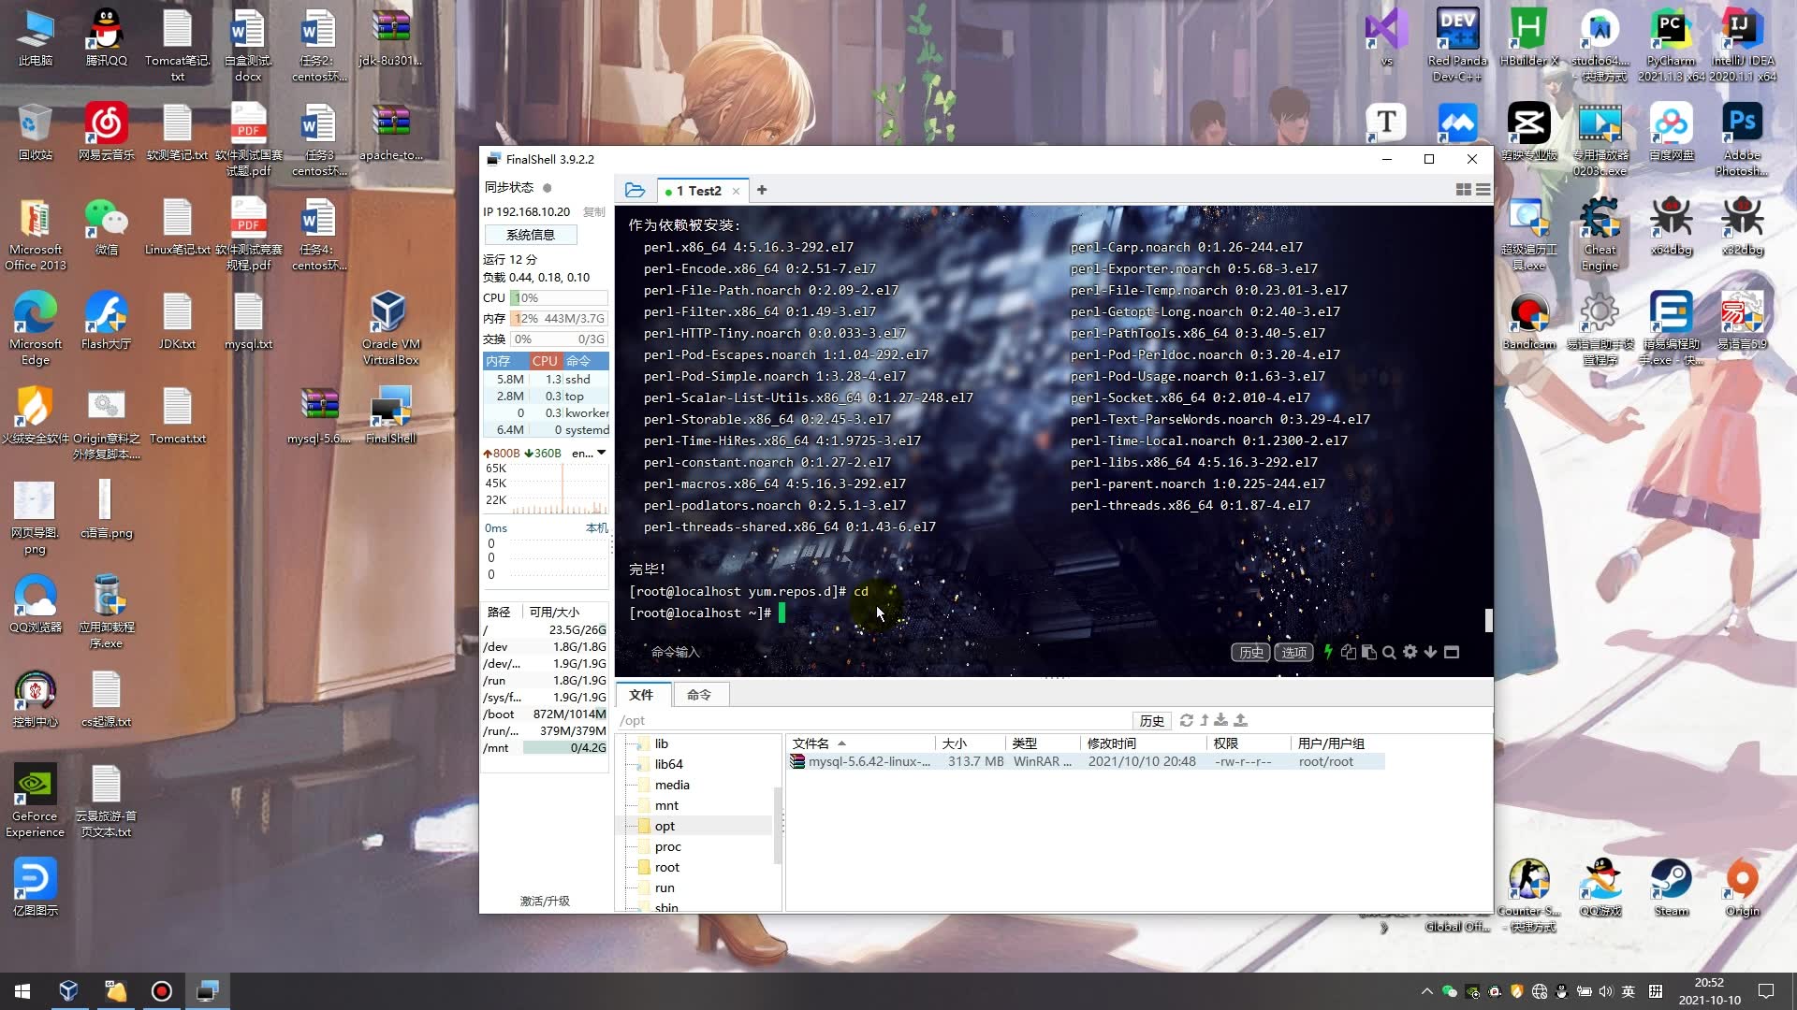Sort processes by 命令 command header
This screenshot has width=1797, height=1010.
[x=585, y=361]
